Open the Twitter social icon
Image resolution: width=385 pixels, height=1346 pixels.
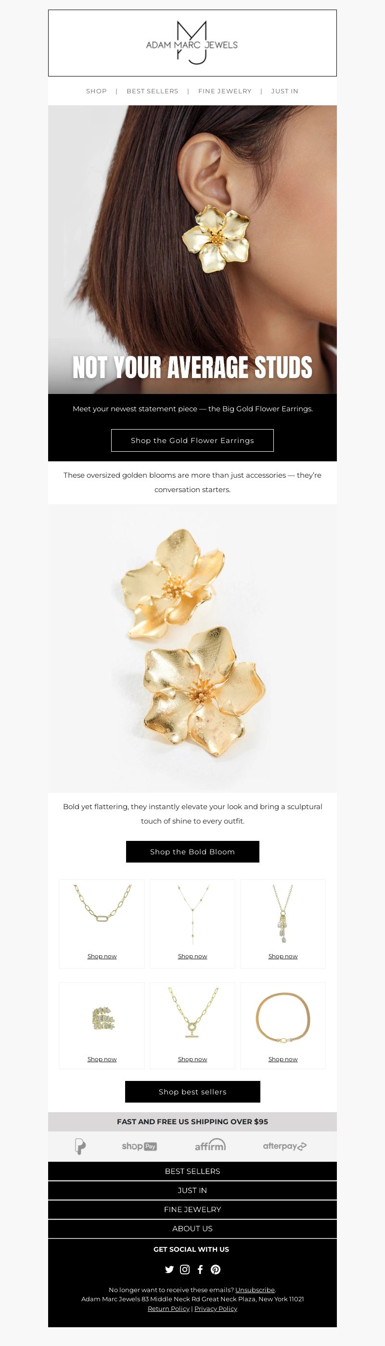pyautogui.click(x=169, y=1269)
